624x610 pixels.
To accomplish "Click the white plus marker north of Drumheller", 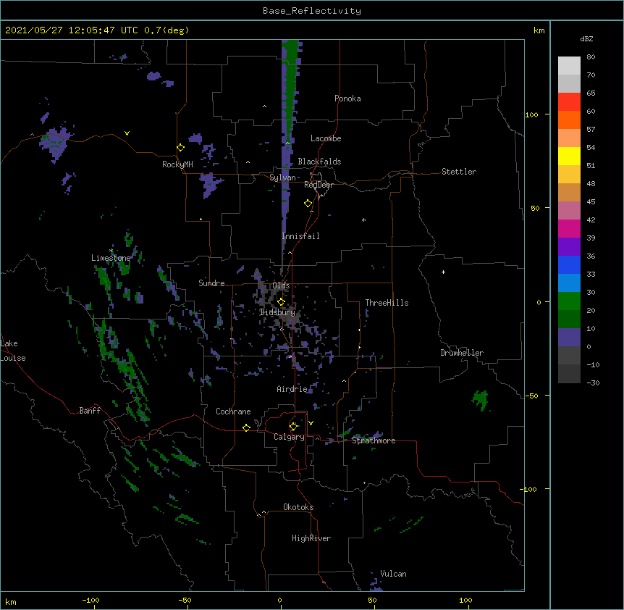I will 443,272.
